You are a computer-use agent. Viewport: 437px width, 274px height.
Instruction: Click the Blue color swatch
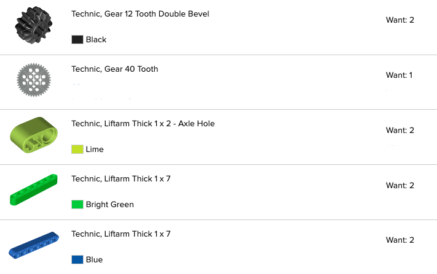[77, 259]
